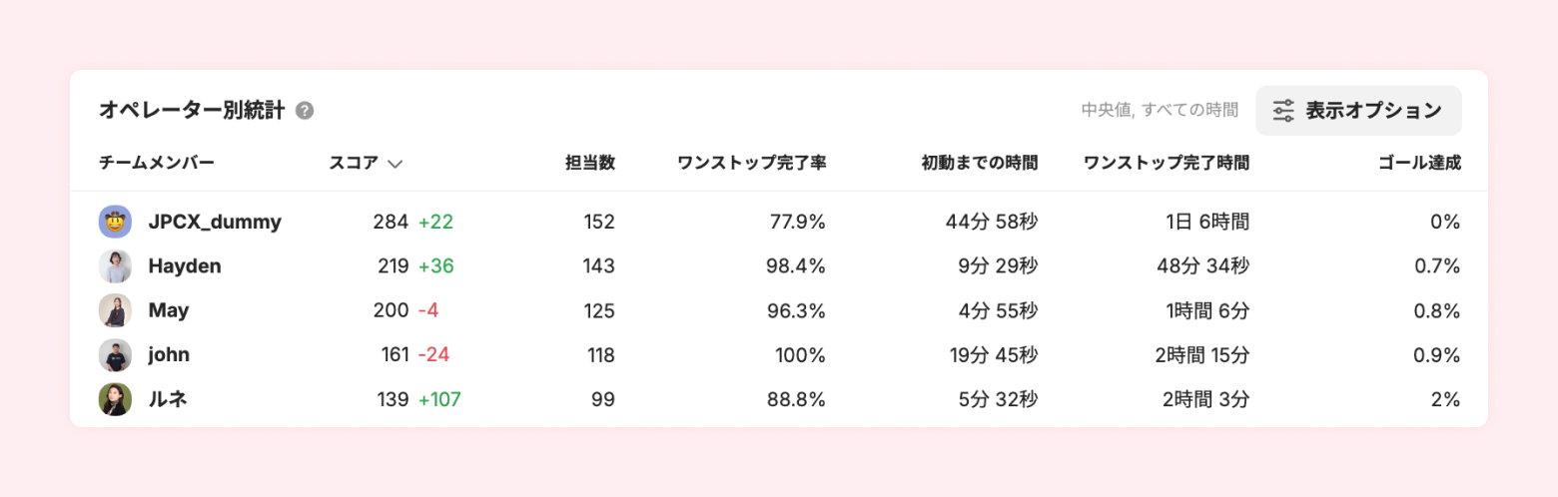Click the sliders icon in 表示オプション
Screen dimensions: 1558x497
tap(1283, 111)
